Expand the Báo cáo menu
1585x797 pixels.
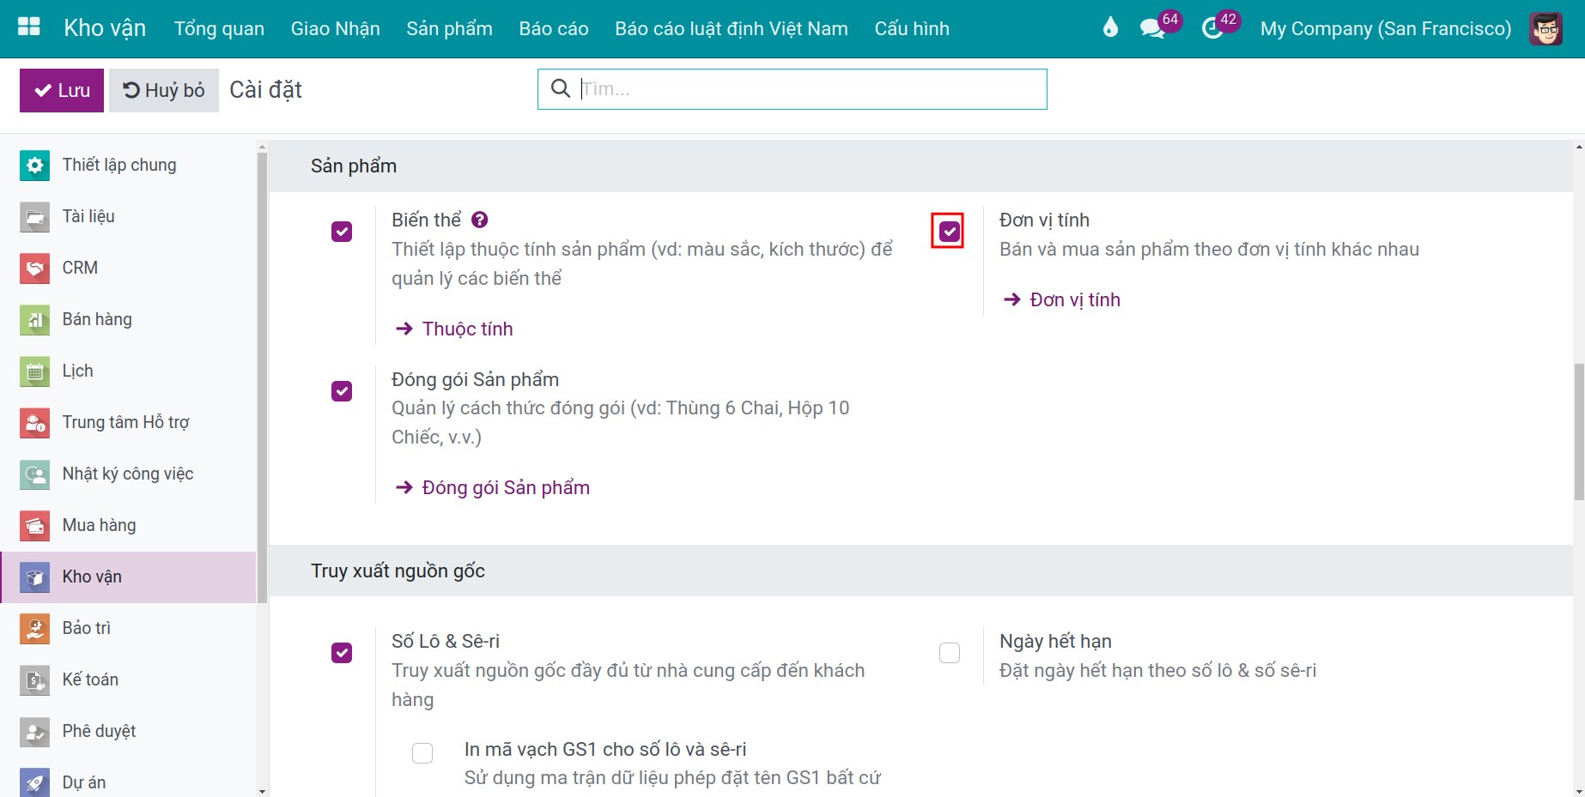(553, 28)
